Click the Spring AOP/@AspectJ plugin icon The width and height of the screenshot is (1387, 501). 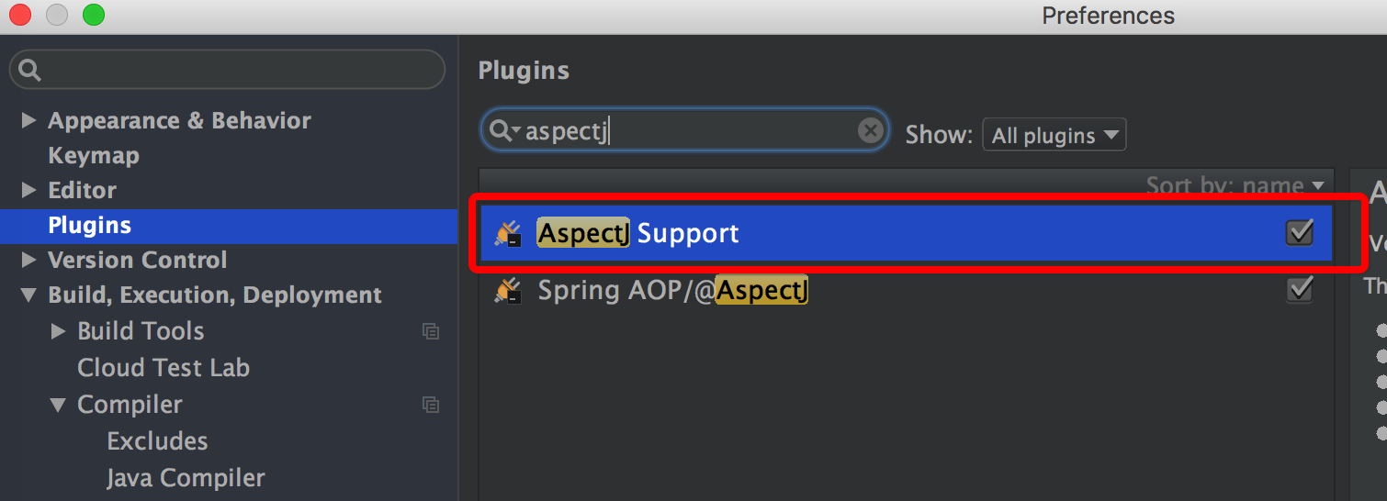pos(508,291)
